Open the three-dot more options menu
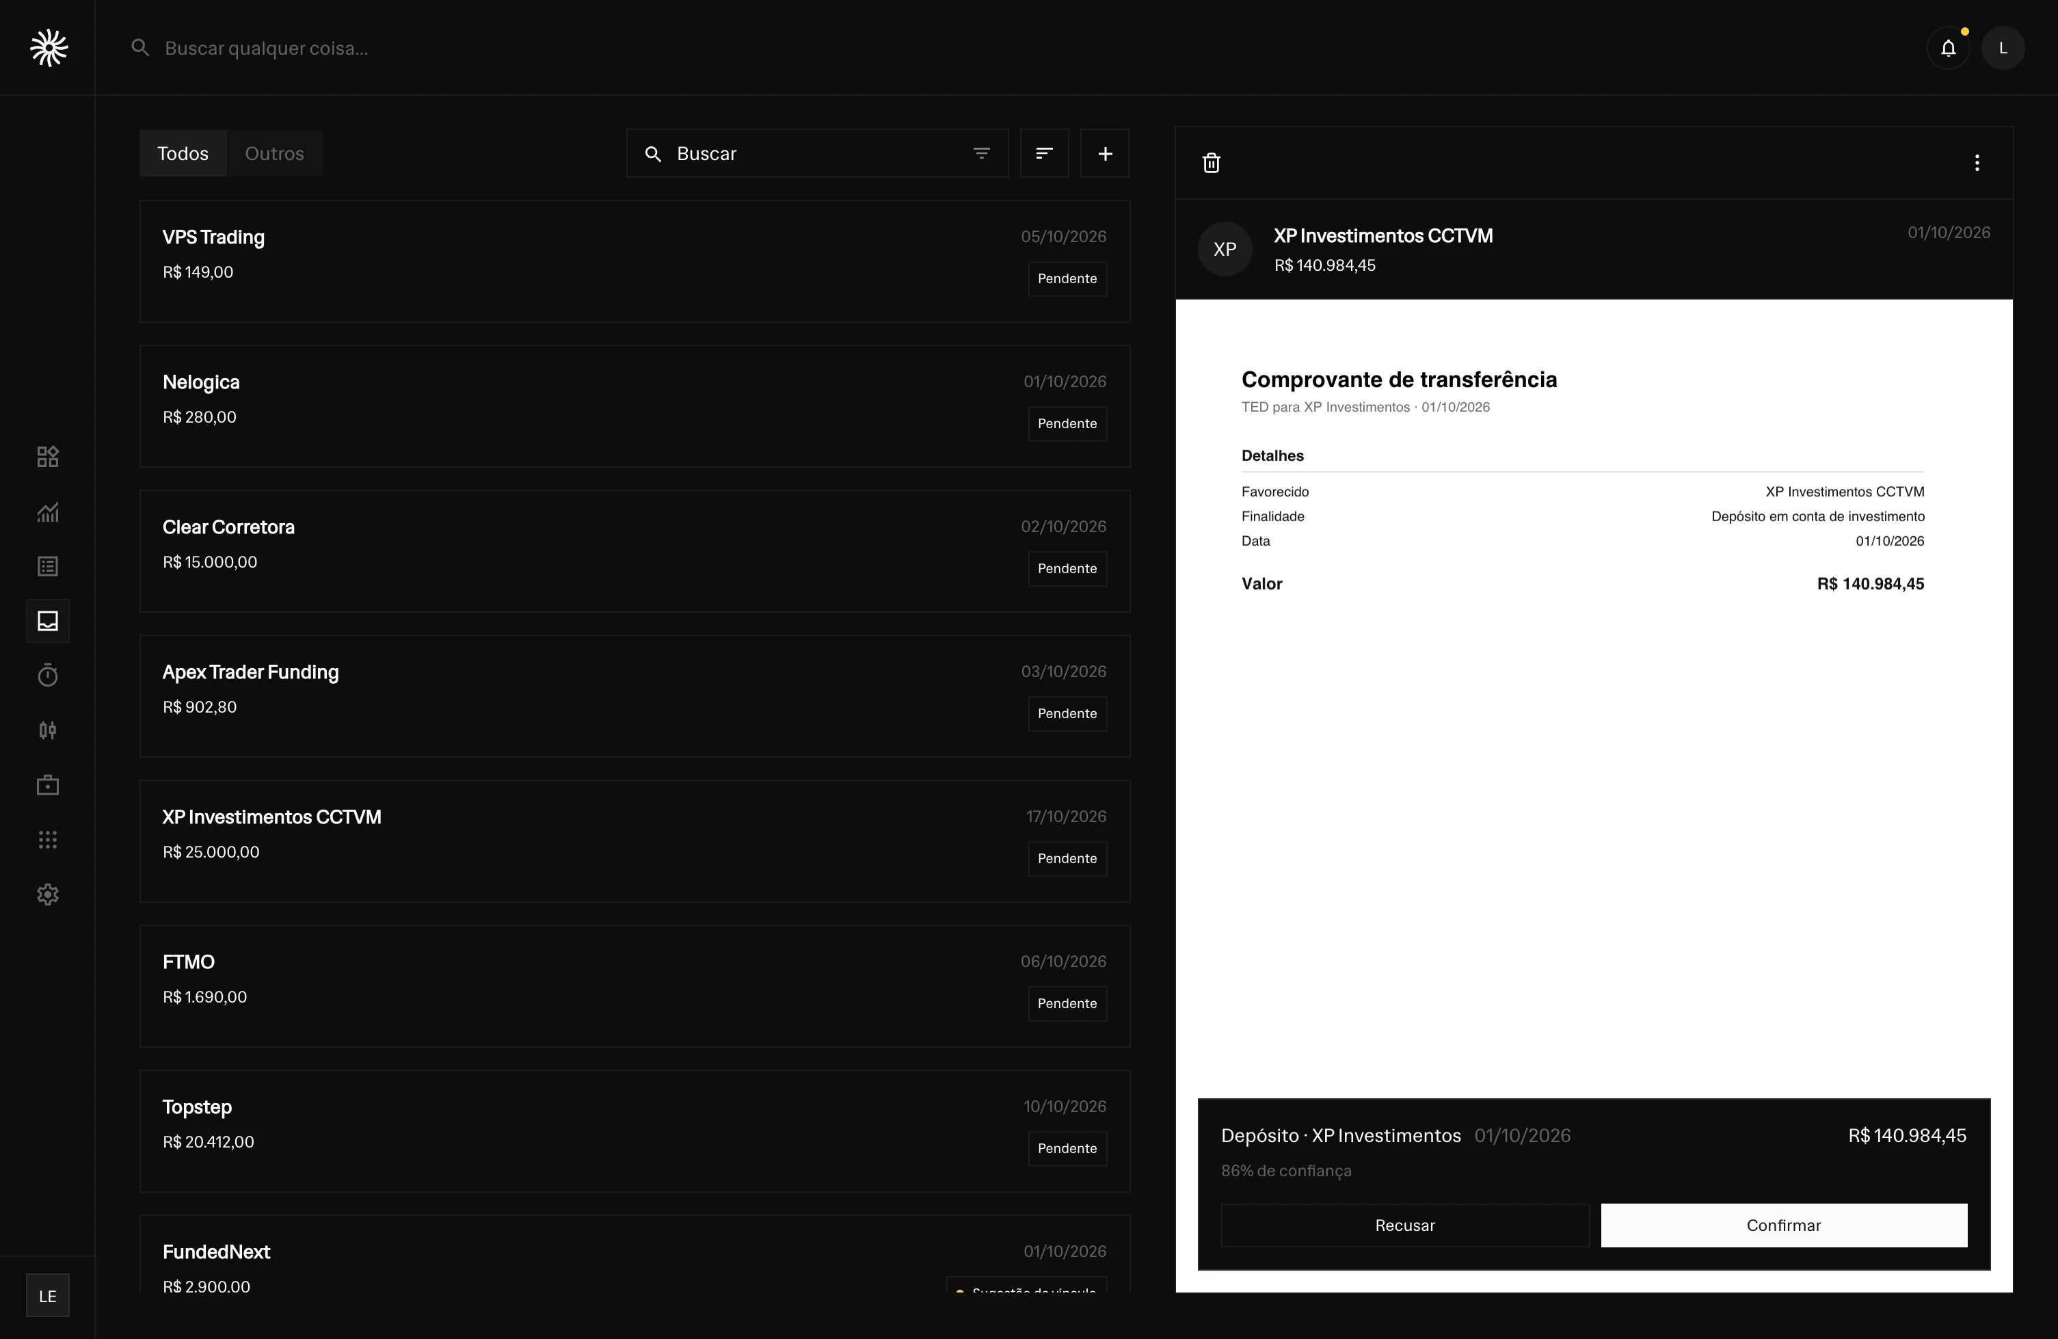Image resolution: width=2058 pixels, height=1339 pixels. point(1977,163)
